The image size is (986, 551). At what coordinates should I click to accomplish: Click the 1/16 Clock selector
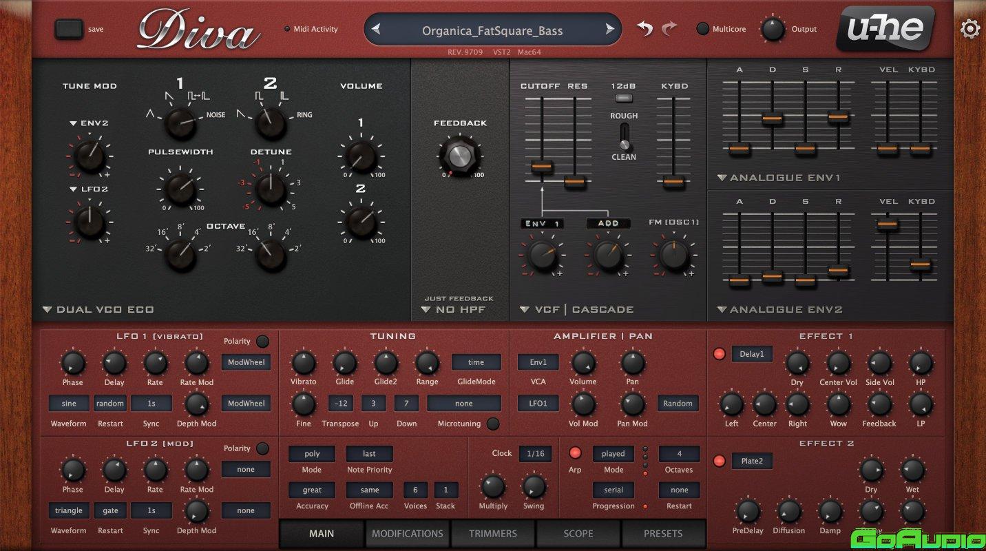click(x=535, y=453)
